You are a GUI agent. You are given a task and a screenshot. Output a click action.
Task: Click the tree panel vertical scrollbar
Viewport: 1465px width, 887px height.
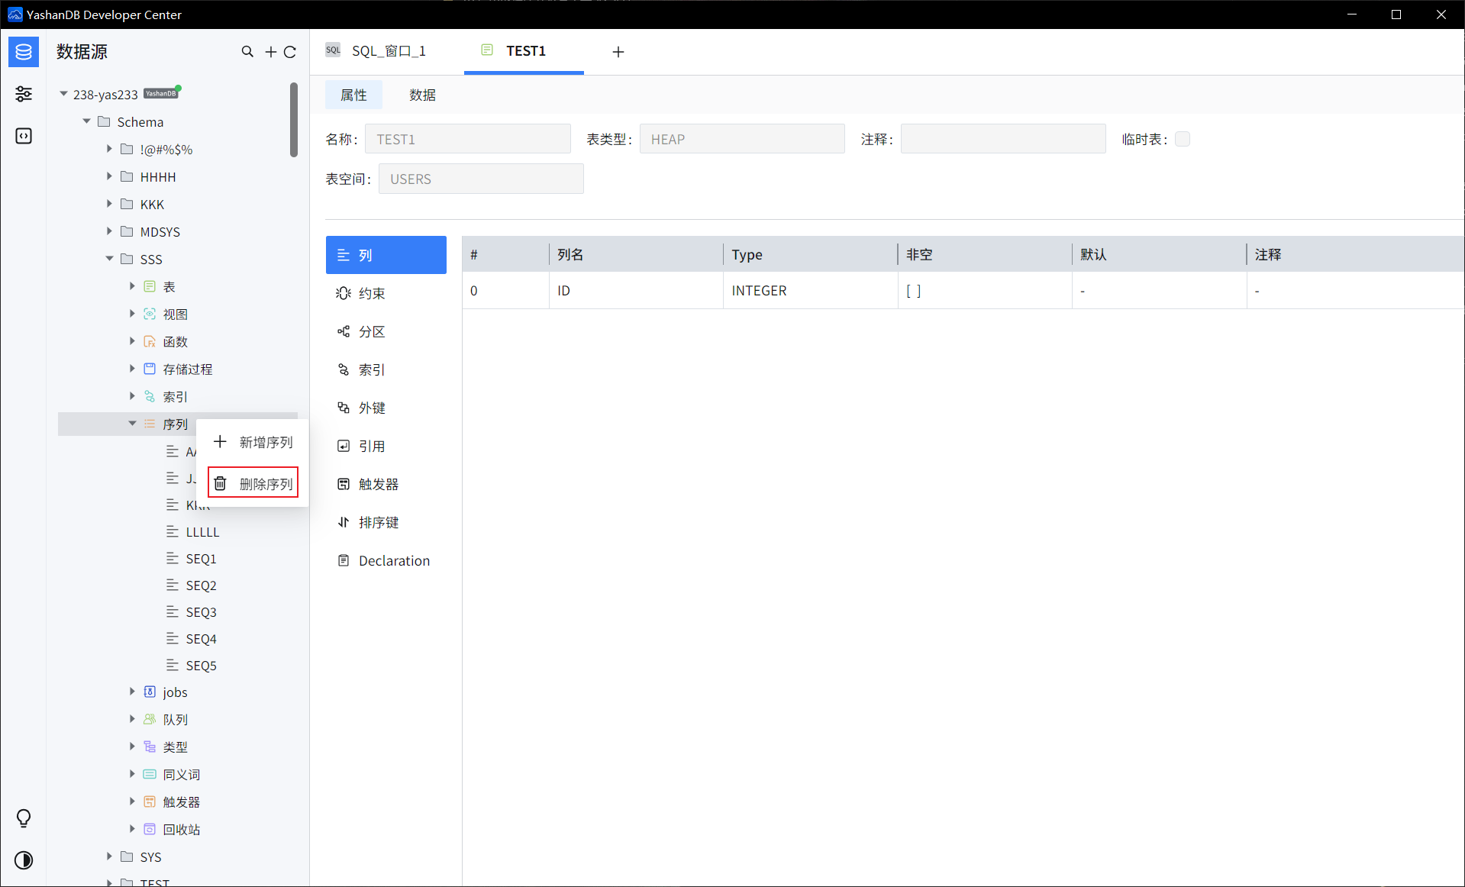click(294, 120)
